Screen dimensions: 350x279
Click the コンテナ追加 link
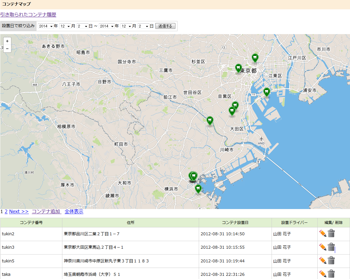[x=46, y=212]
